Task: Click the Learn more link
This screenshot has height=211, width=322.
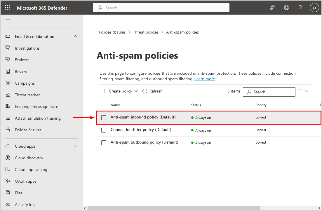Action: tap(204, 79)
